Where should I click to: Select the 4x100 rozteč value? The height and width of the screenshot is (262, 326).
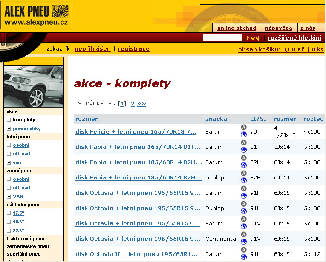312,131
